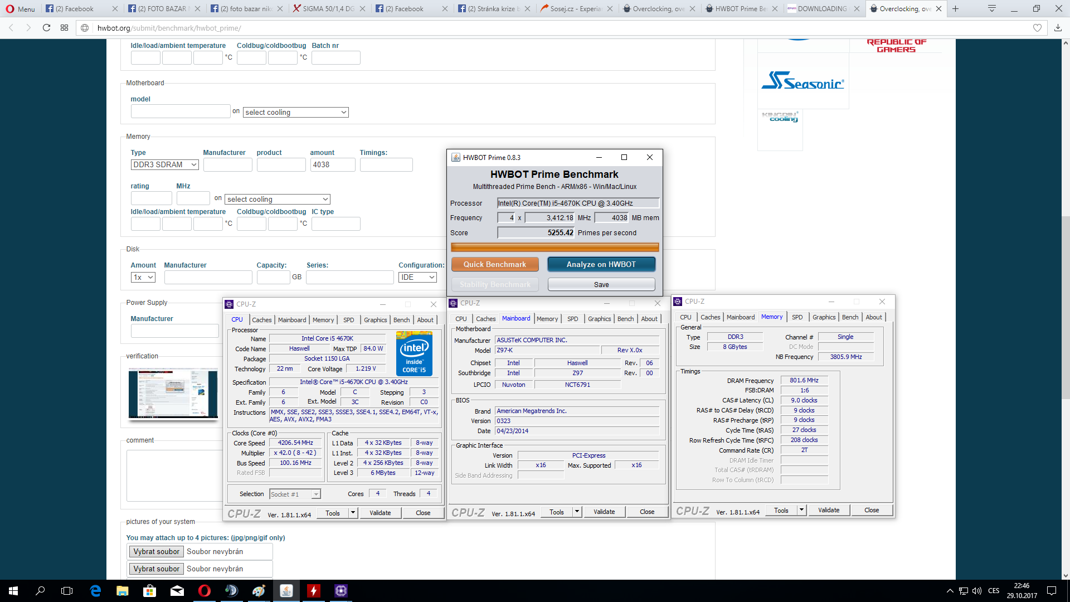
Task: Switch to Java HWBOT Prime taskbar icon
Action: pyautogui.click(x=286, y=591)
